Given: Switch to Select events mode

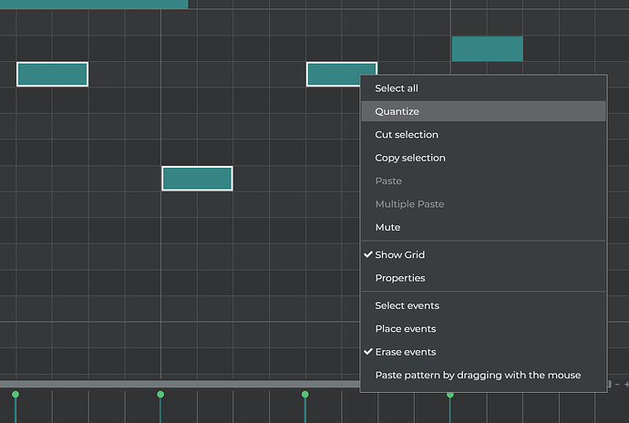Looking at the screenshot, I should [483, 305].
